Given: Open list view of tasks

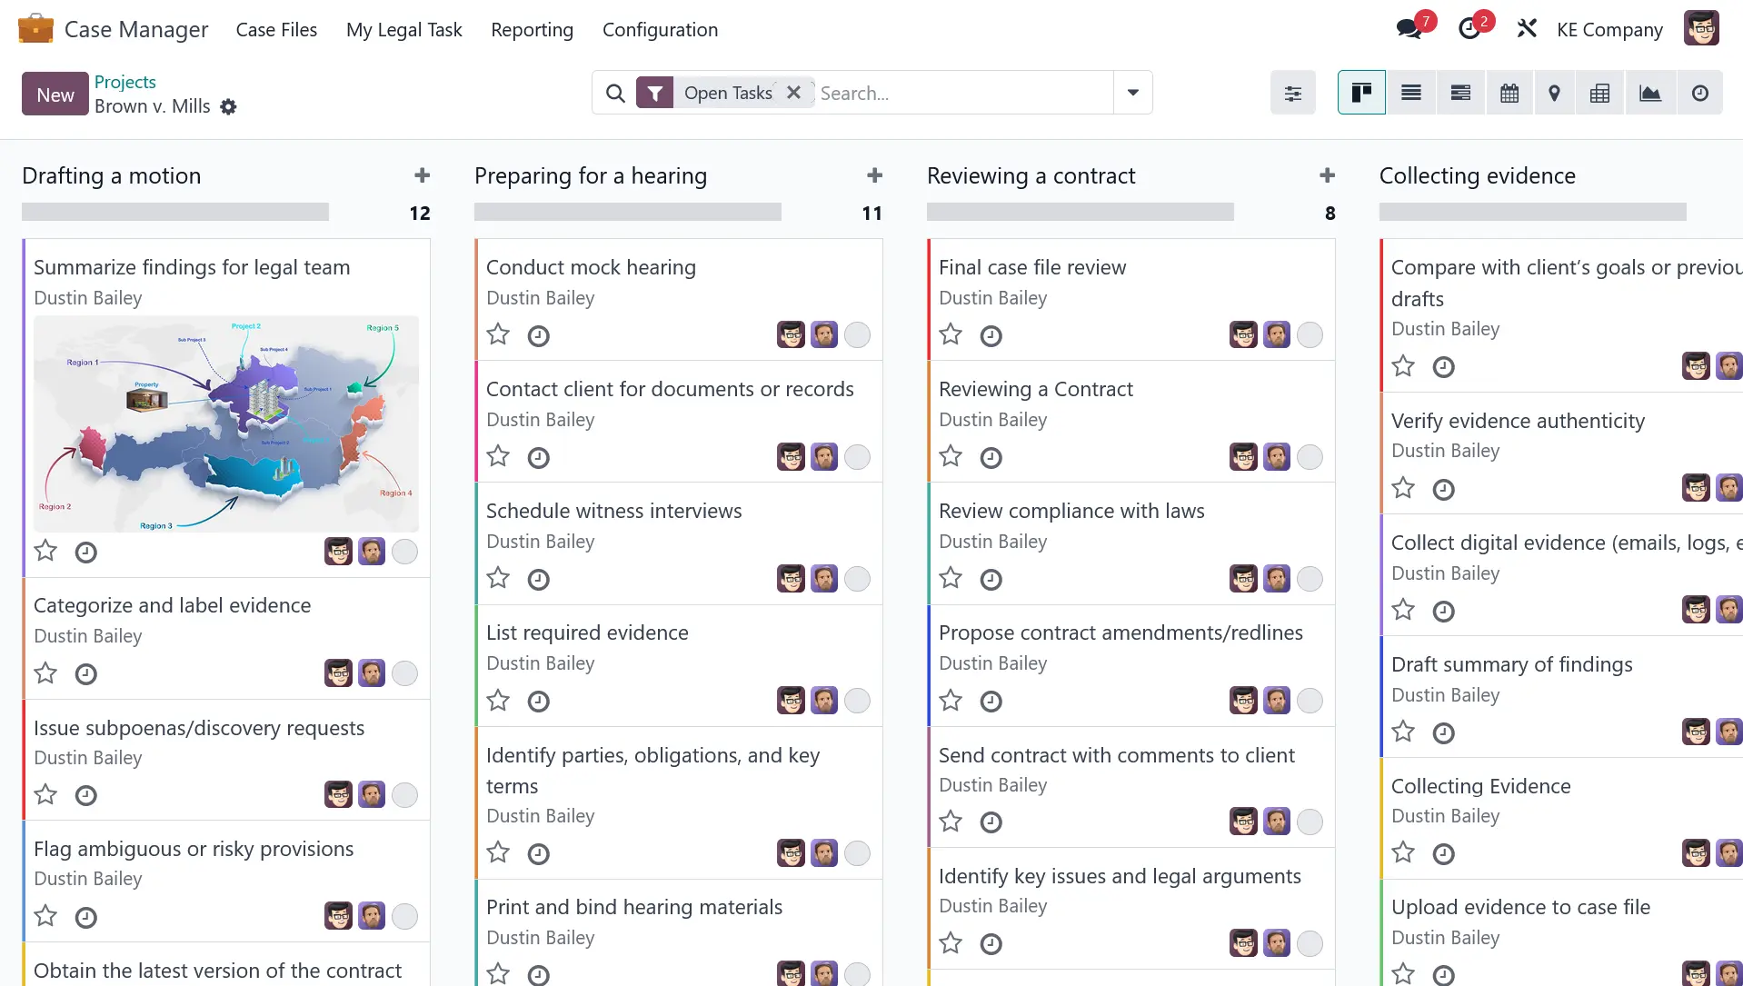Looking at the screenshot, I should 1411,93.
